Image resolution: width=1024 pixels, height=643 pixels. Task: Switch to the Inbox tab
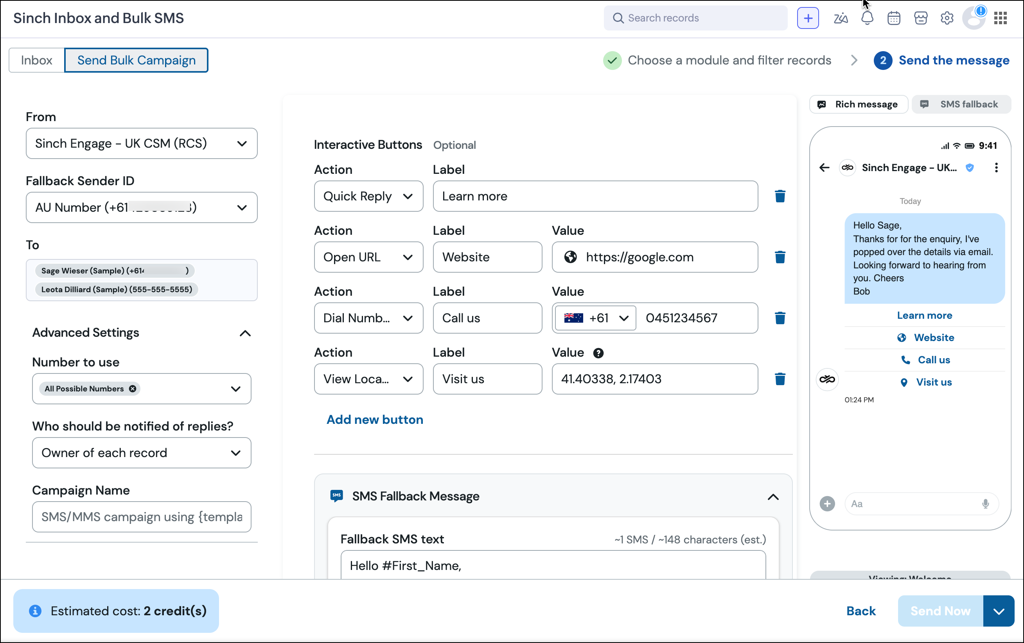point(37,60)
